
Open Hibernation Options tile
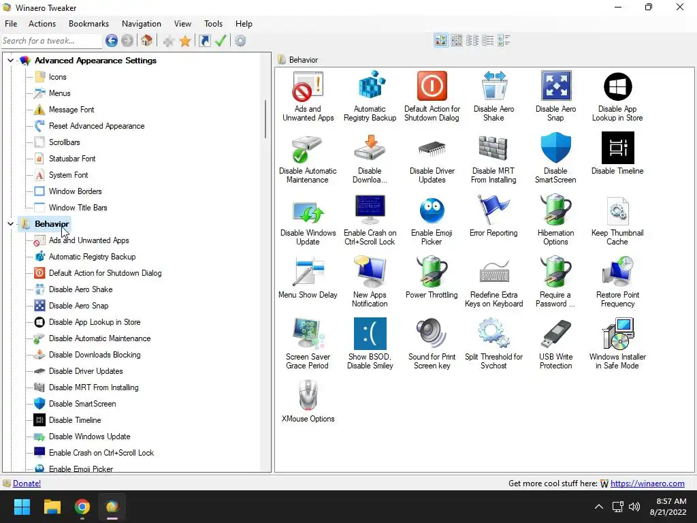555,220
